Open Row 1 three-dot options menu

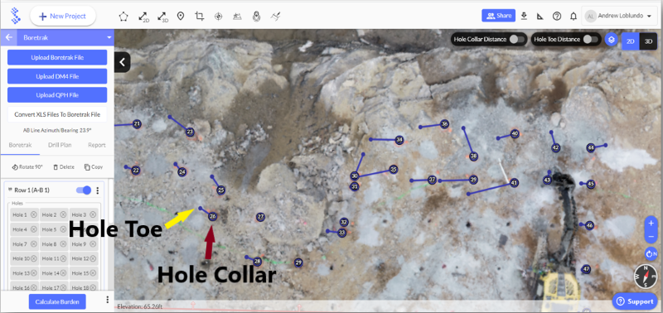[x=98, y=190]
